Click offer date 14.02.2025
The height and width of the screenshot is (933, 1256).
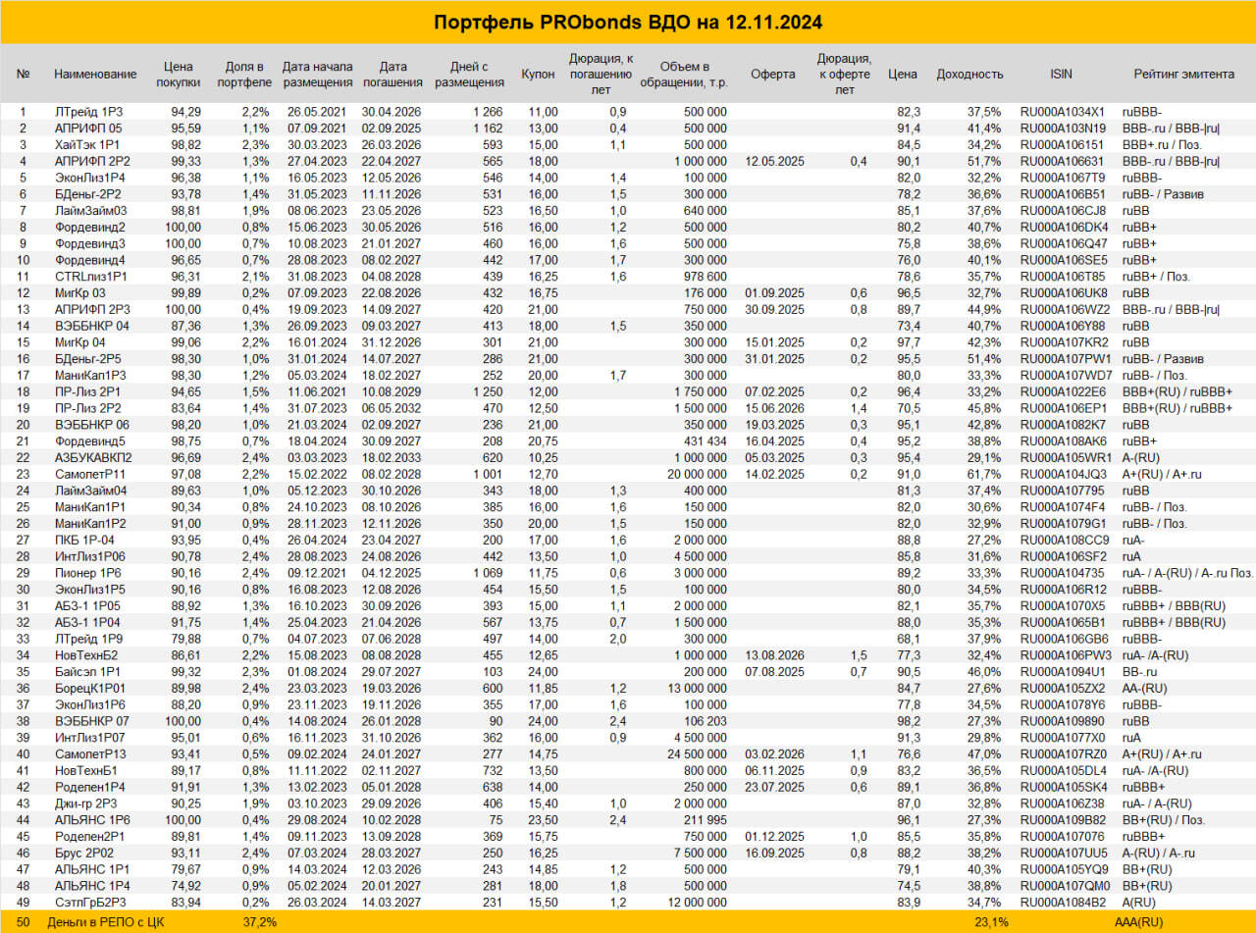(x=775, y=474)
